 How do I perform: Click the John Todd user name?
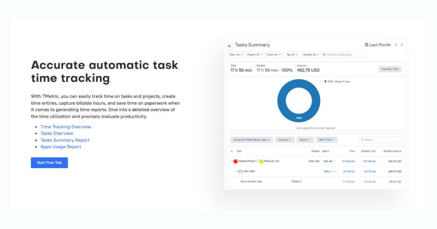tap(249, 171)
